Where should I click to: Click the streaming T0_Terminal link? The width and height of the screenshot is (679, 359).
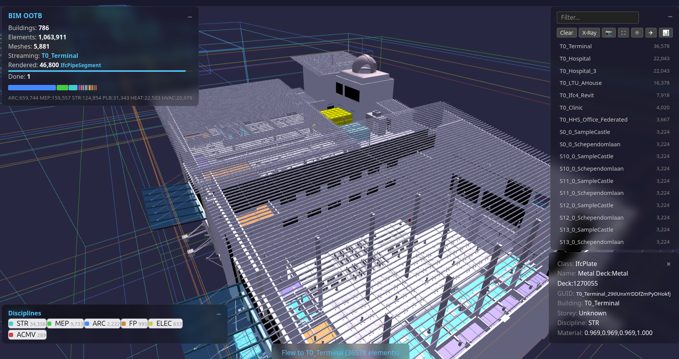pos(60,56)
